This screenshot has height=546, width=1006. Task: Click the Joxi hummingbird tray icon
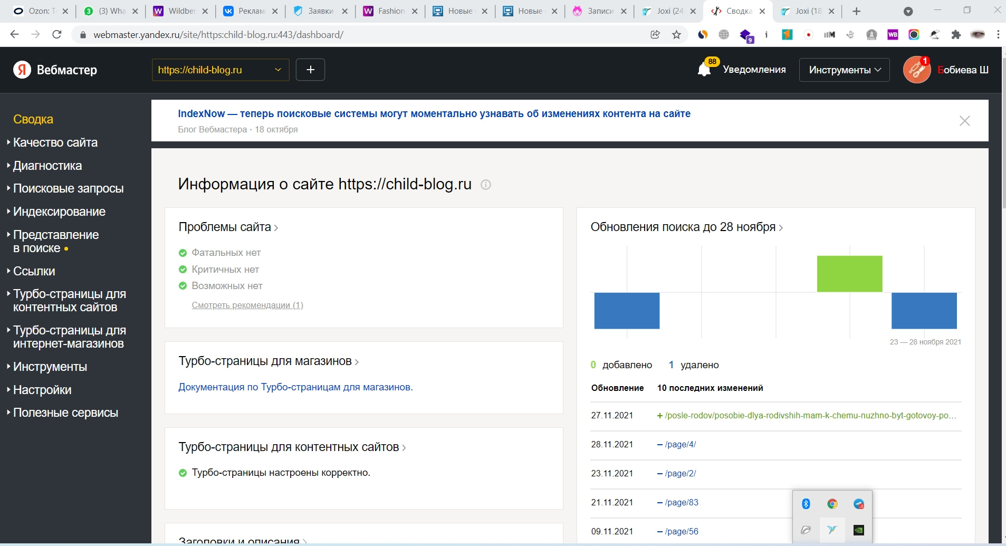tap(832, 530)
